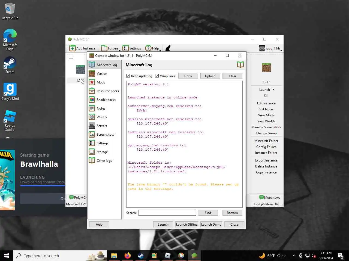Click Add Instance in PolyMC toolbar
Screen dimensions: 349x261
(x=83, y=48)
